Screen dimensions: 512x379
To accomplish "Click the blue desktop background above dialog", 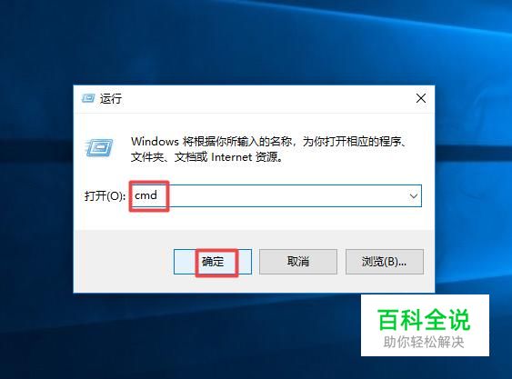I will (255, 43).
